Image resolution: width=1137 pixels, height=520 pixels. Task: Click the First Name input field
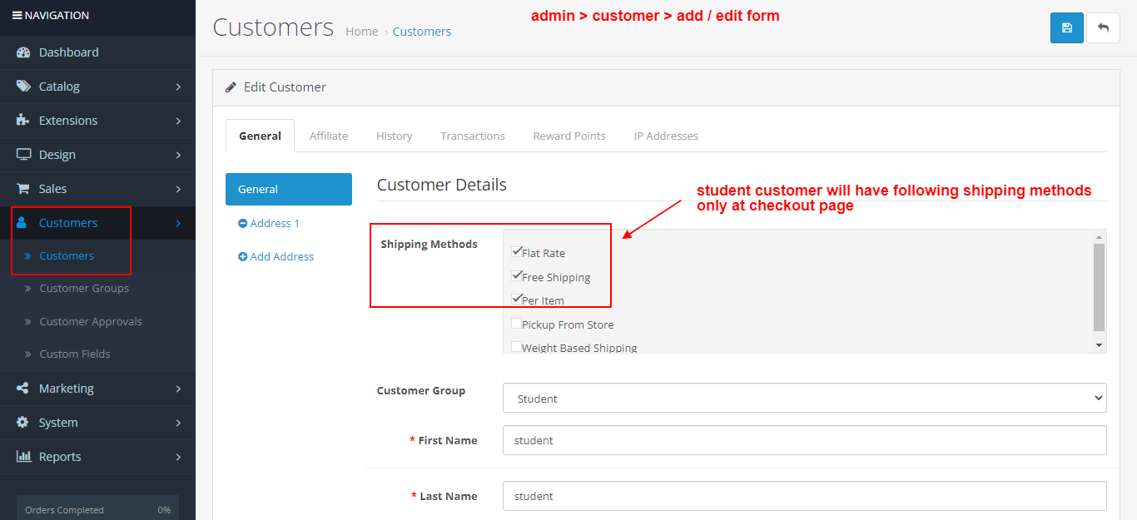[x=803, y=440]
